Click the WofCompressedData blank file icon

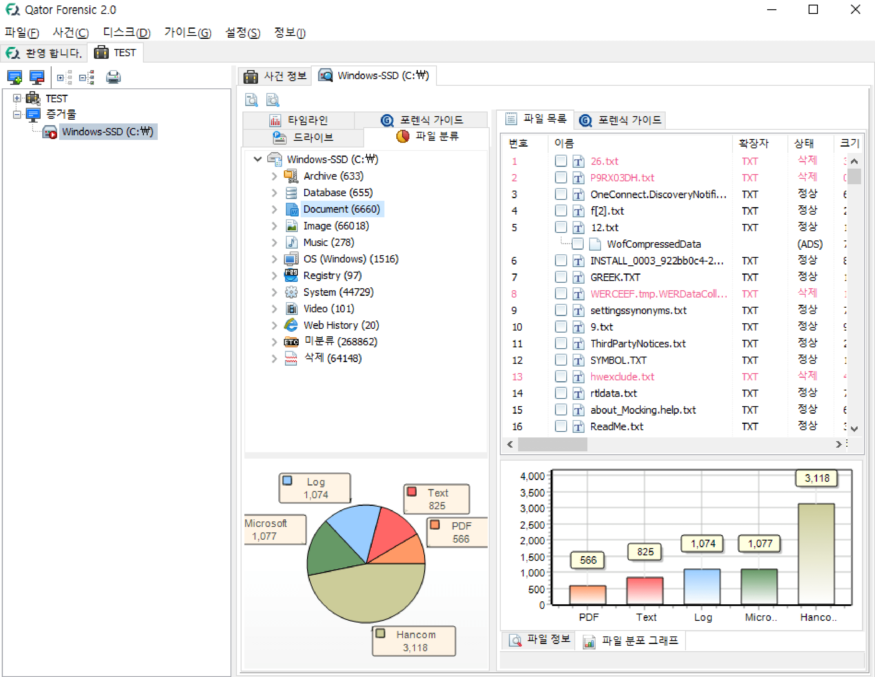595,244
